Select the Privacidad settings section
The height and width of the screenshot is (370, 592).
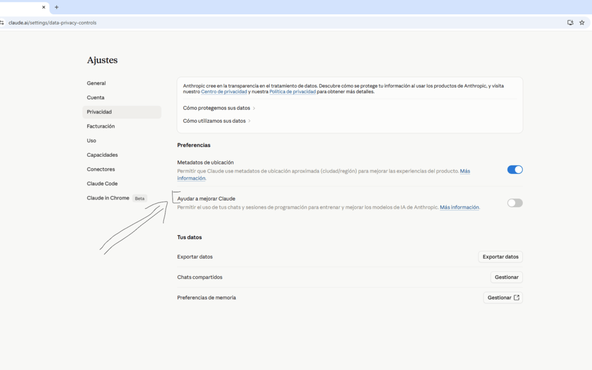coord(122,112)
